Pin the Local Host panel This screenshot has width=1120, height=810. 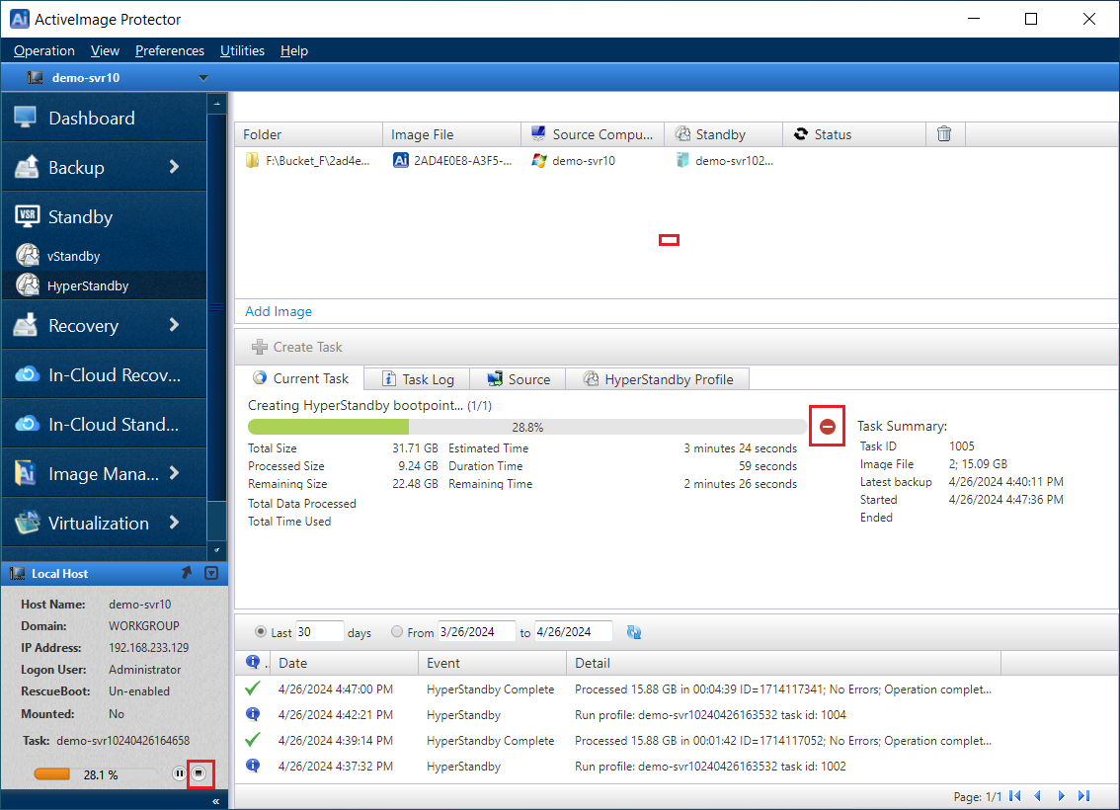coord(187,573)
